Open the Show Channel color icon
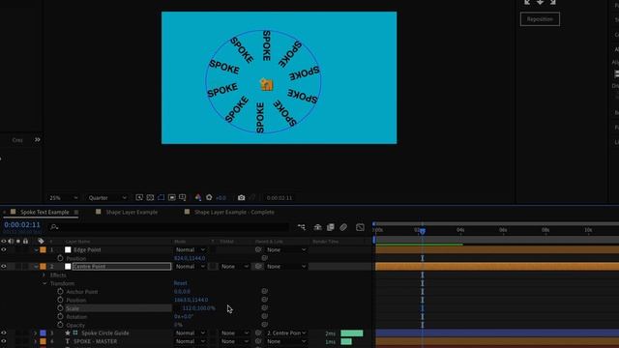This screenshot has height=348, width=619. point(198,197)
